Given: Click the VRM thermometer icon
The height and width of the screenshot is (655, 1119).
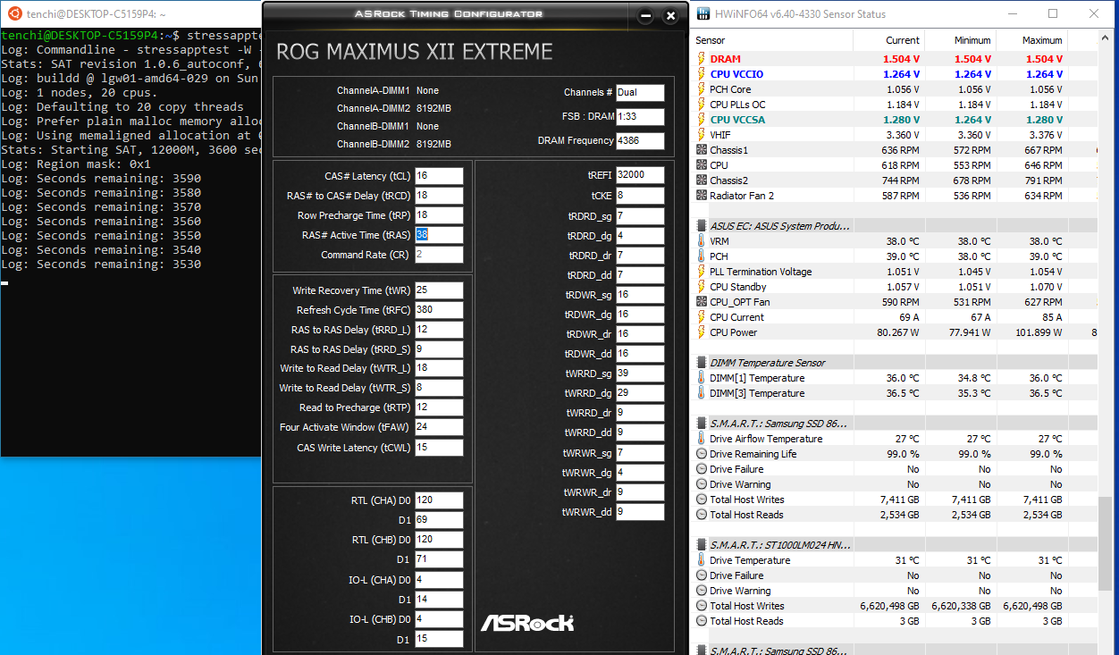Looking at the screenshot, I should (702, 241).
